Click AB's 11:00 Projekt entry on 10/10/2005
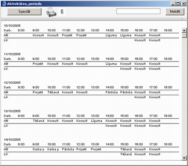 click(x=67, y=35)
